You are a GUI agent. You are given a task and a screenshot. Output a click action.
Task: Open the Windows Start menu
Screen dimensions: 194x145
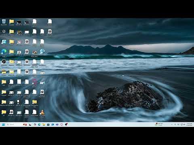(3, 124)
